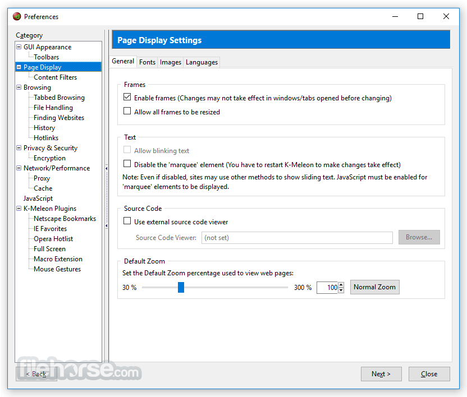Collapse the Browsing tree node
467x397 pixels.
(19, 87)
